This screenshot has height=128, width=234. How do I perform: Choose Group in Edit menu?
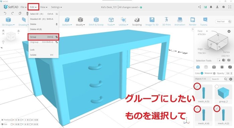tap(43, 37)
